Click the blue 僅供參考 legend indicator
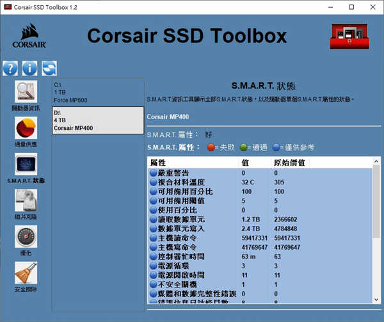Viewport: 384px width, 322px height. [x=276, y=147]
